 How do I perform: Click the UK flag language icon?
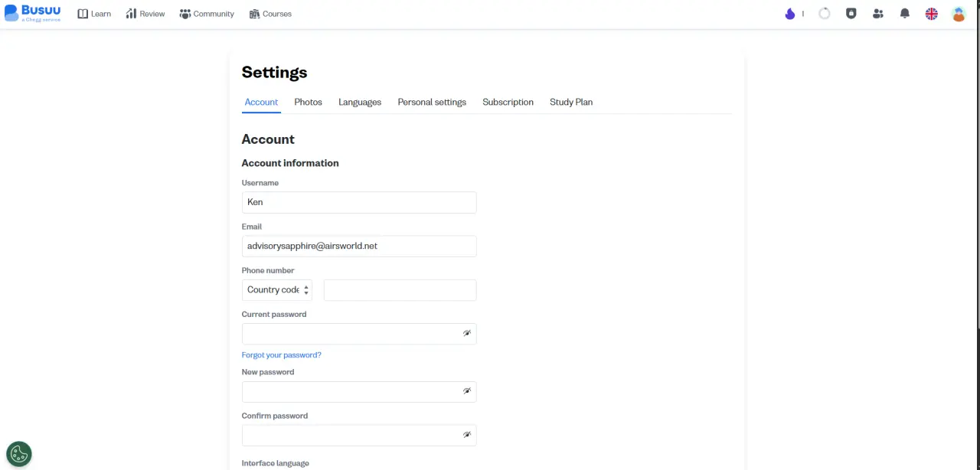tap(932, 14)
